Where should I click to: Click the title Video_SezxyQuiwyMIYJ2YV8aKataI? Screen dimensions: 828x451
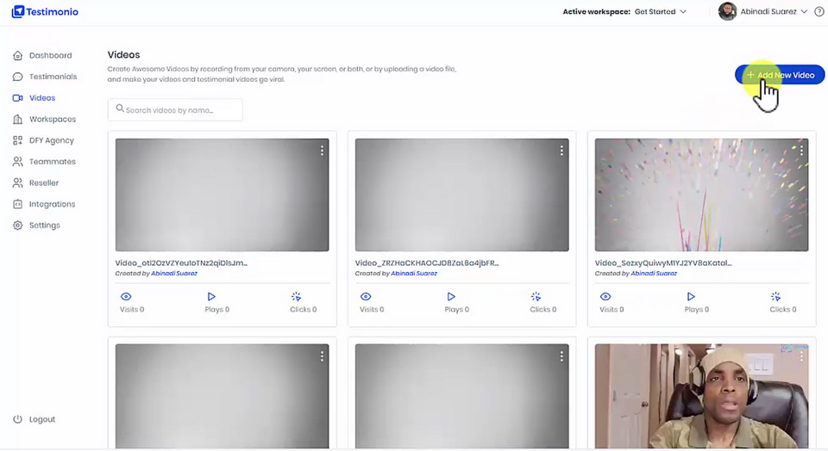tap(663, 263)
